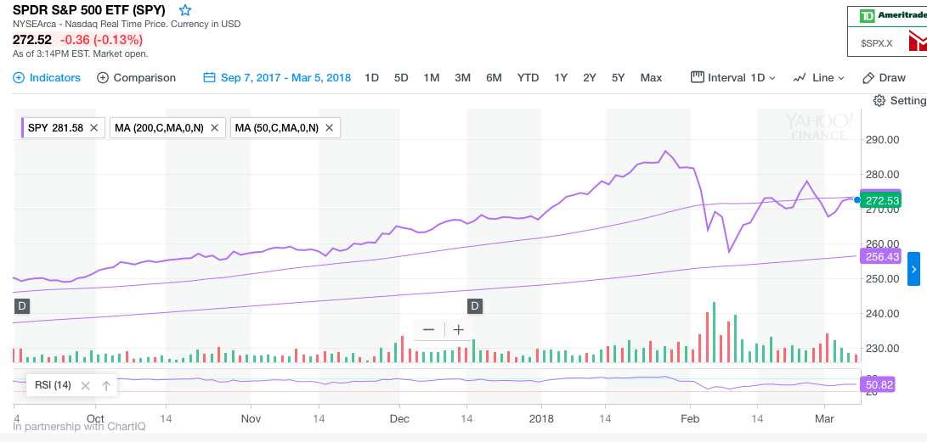Open the date range picker
The width and height of the screenshot is (927, 442).
277,77
